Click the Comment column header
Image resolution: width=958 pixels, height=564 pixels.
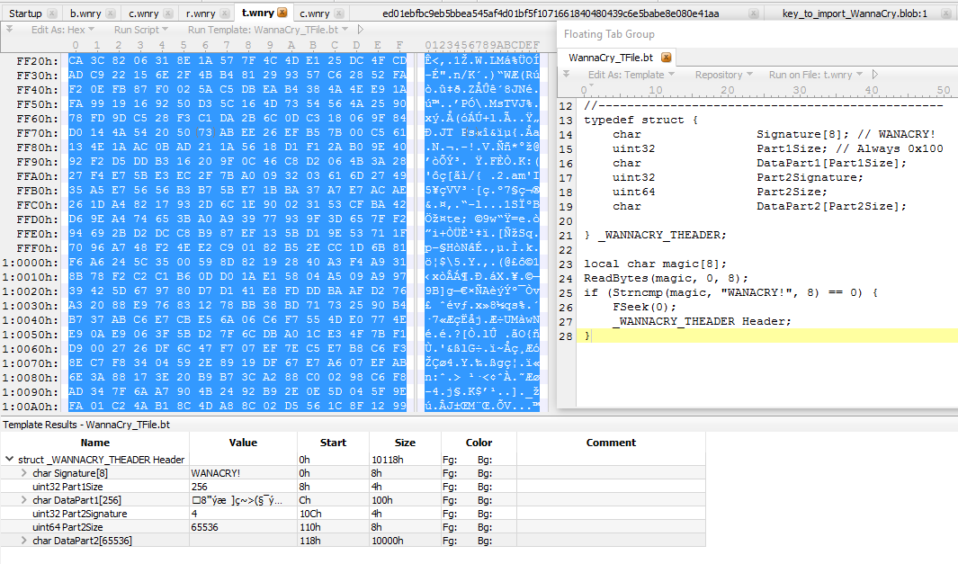[611, 443]
